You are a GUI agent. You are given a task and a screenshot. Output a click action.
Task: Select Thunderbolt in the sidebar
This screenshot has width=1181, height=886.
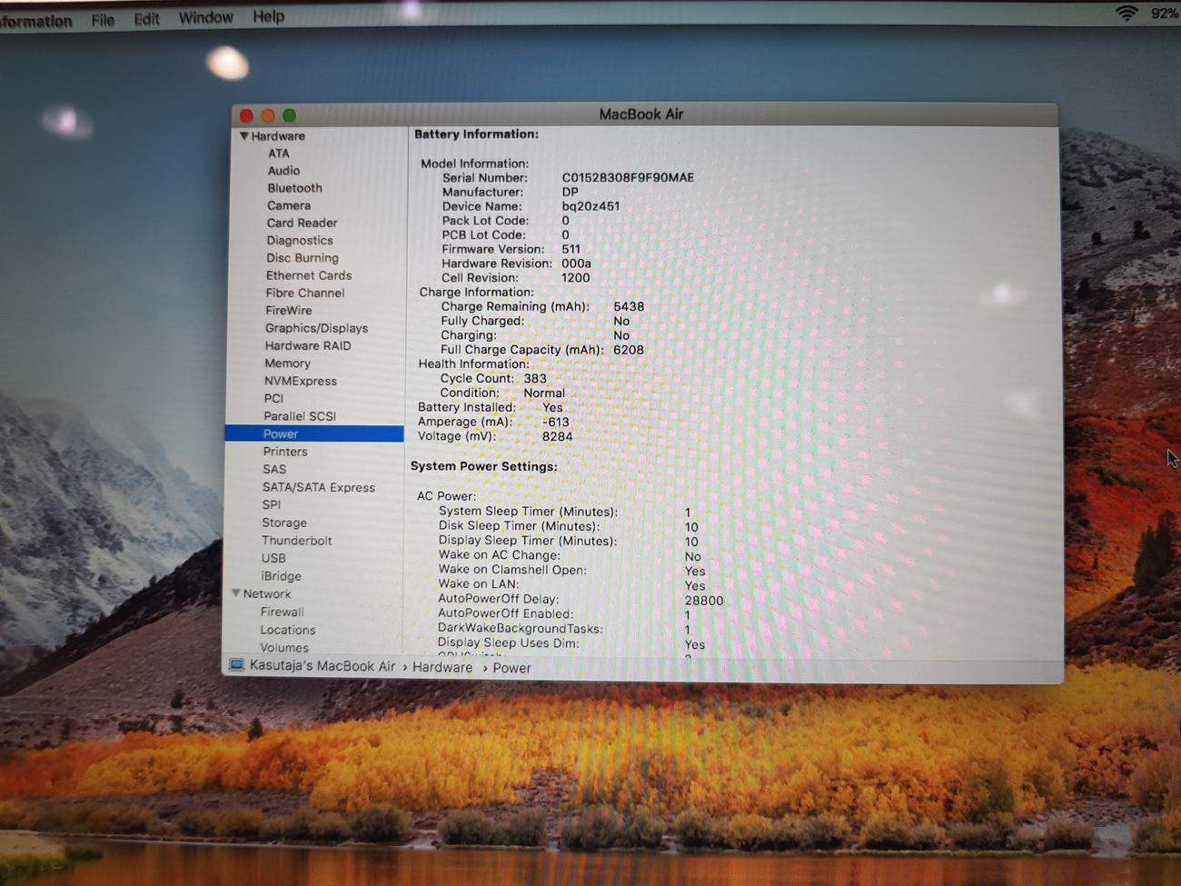click(x=297, y=541)
